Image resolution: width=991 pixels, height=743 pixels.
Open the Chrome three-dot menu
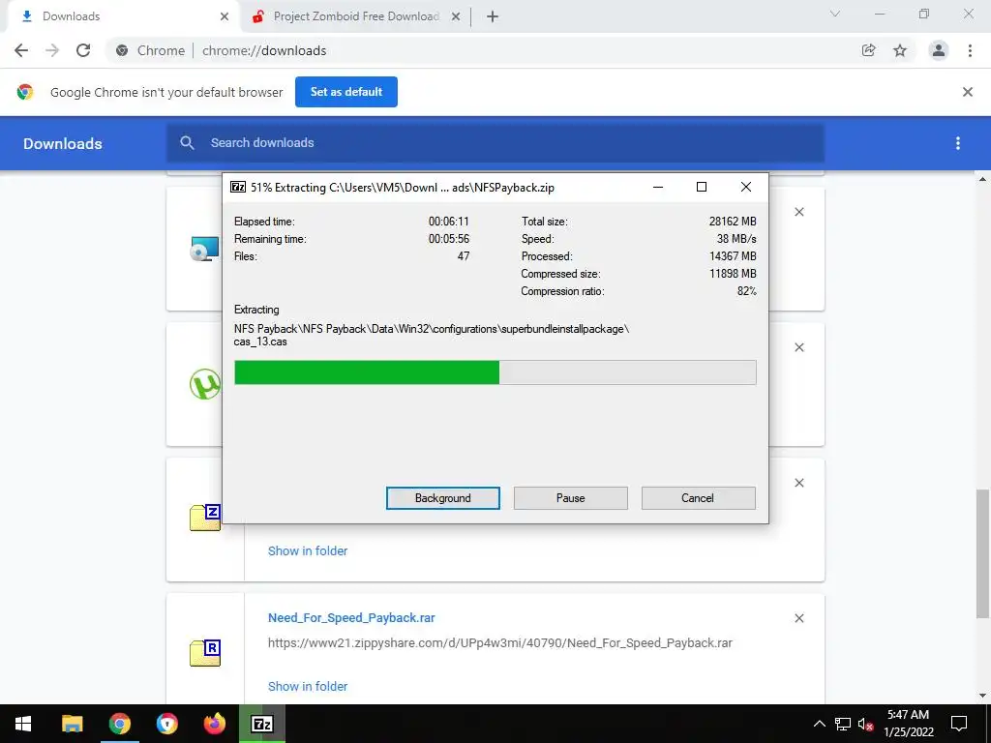click(970, 50)
